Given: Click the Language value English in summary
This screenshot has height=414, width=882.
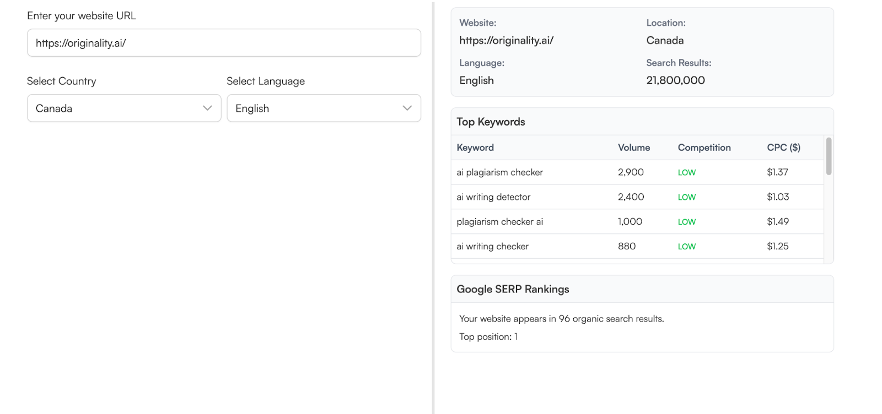Looking at the screenshot, I should pyautogui.click(x=476, y=81).
